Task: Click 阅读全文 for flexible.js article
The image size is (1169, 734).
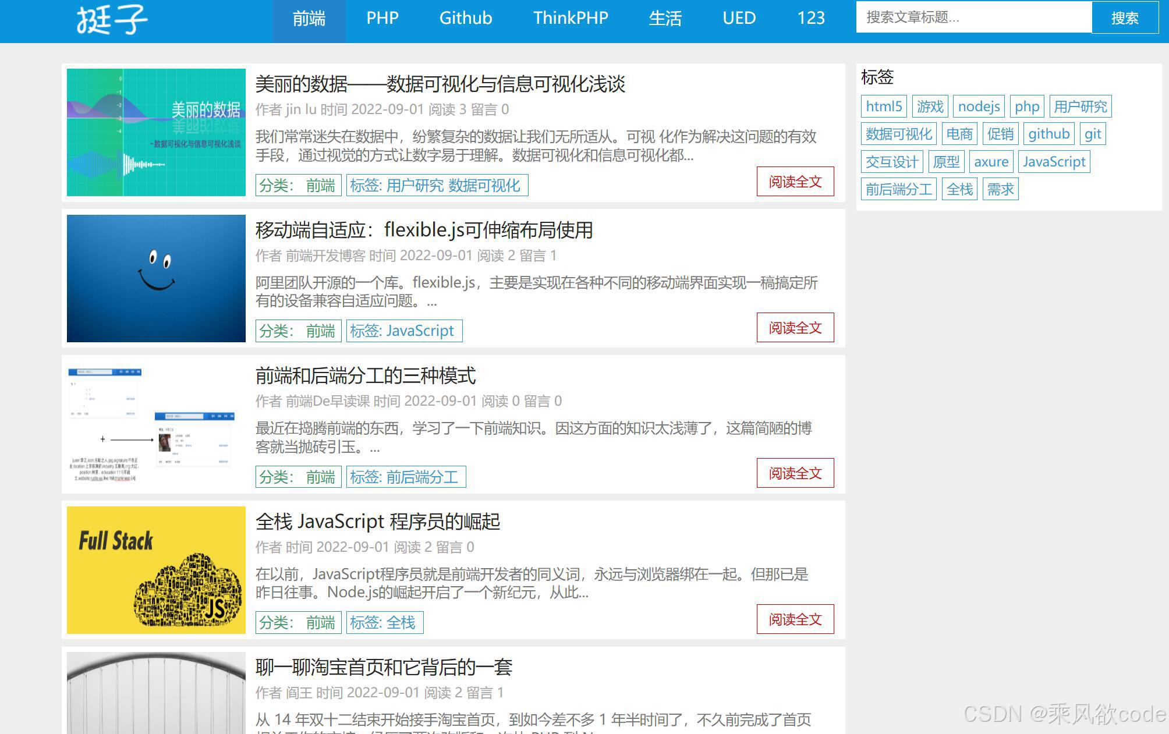Action: coord(795,328)
